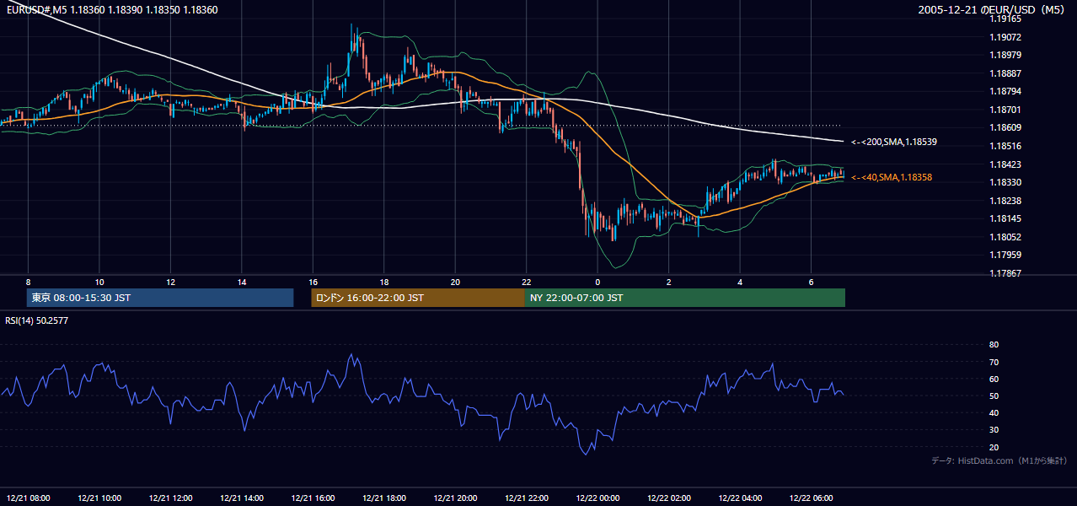Click the 12/21 18:00 date label
The height and width of the screenshot is (506, 1077).
pyautogui.click(x=383, y=498)
